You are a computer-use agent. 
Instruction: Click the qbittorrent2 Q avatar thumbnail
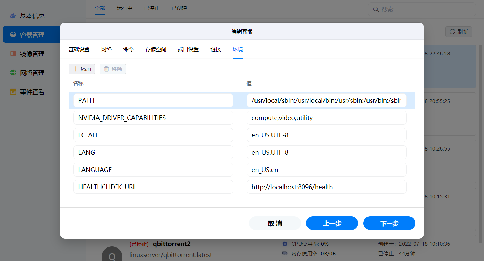pyautogui.click(x=112, y=254)
